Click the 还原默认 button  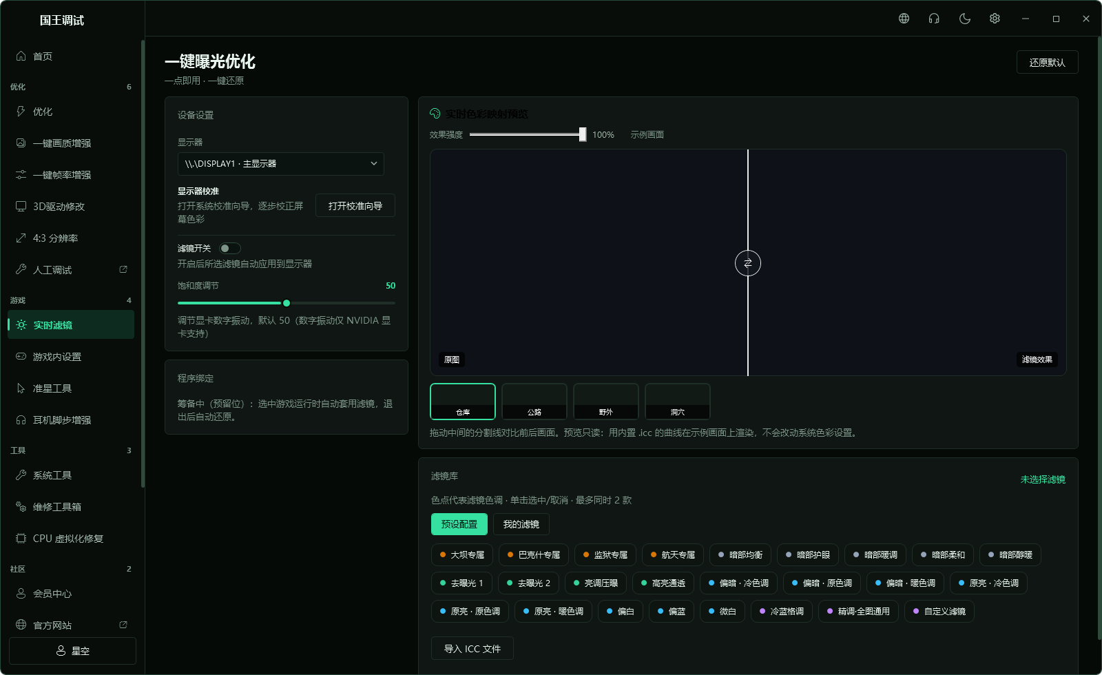pos(1047,63)
